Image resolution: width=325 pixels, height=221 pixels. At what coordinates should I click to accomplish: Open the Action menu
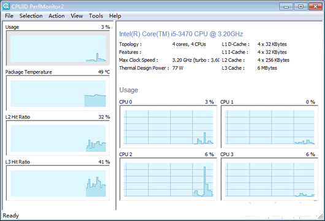point(56,16)
